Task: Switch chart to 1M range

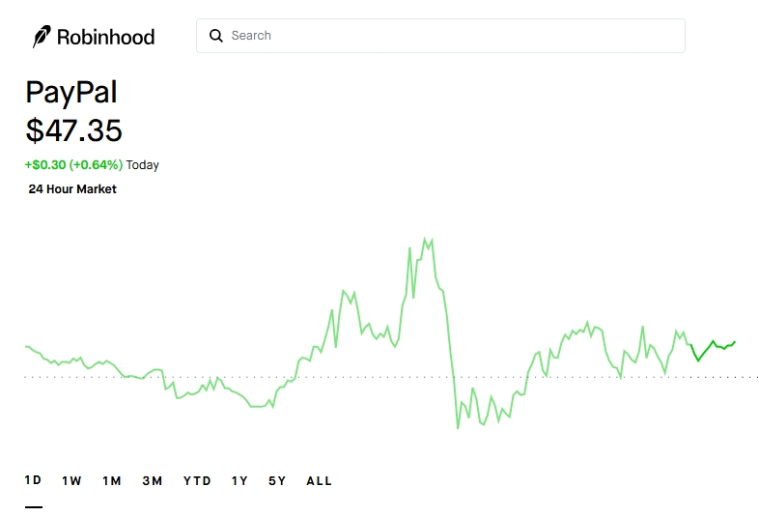Action: pos(112,480)
